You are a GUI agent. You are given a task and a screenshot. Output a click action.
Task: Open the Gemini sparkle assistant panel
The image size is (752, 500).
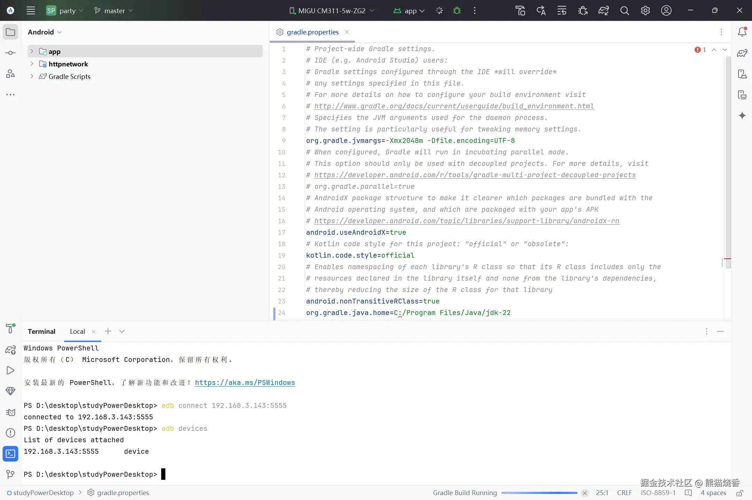[742, 115]
